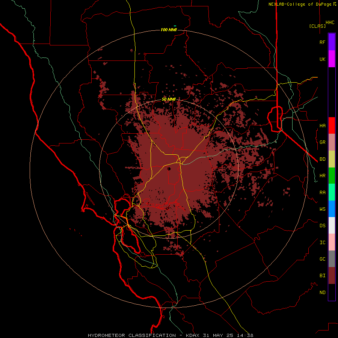
Task: Click the GC legend label
Action: point(322,259)
